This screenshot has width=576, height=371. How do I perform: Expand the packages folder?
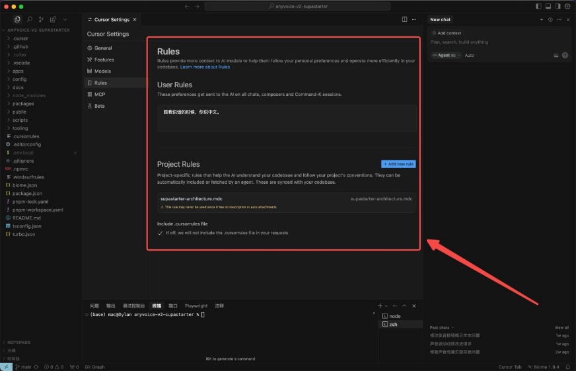[23, 104]
